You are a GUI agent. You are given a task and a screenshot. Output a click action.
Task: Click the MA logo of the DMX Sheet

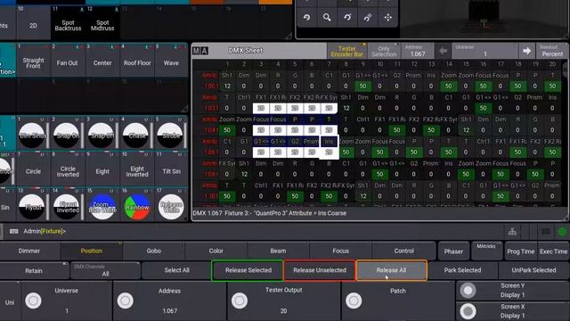(200, 51)
